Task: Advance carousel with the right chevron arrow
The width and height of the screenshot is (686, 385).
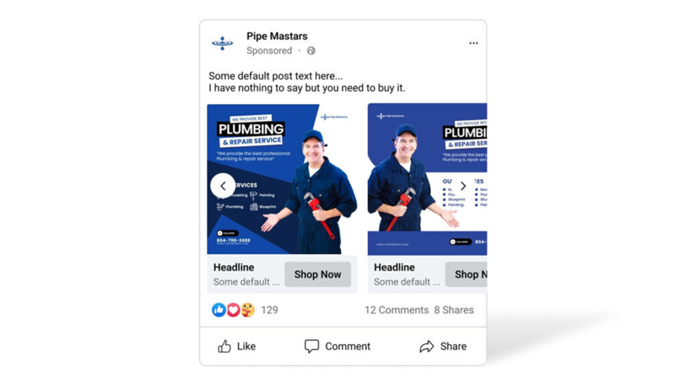Action: pos(463,186)
